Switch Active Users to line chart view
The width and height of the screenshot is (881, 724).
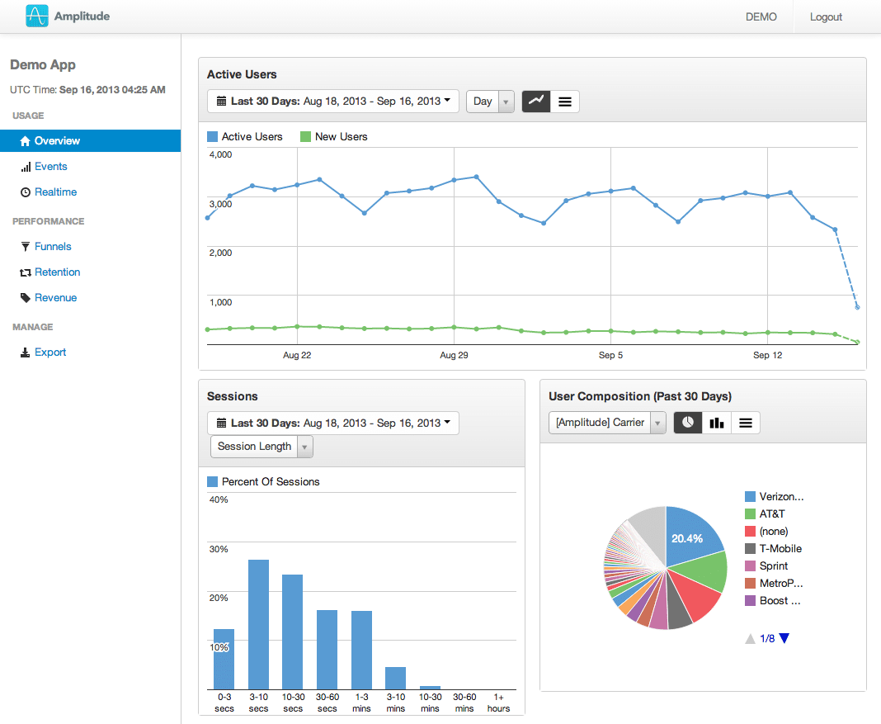[536, 102]
